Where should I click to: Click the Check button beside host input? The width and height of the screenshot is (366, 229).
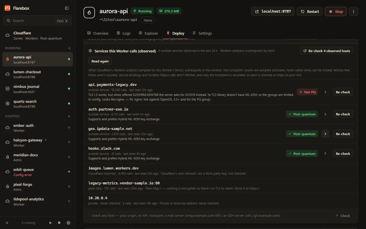point(342,216)
